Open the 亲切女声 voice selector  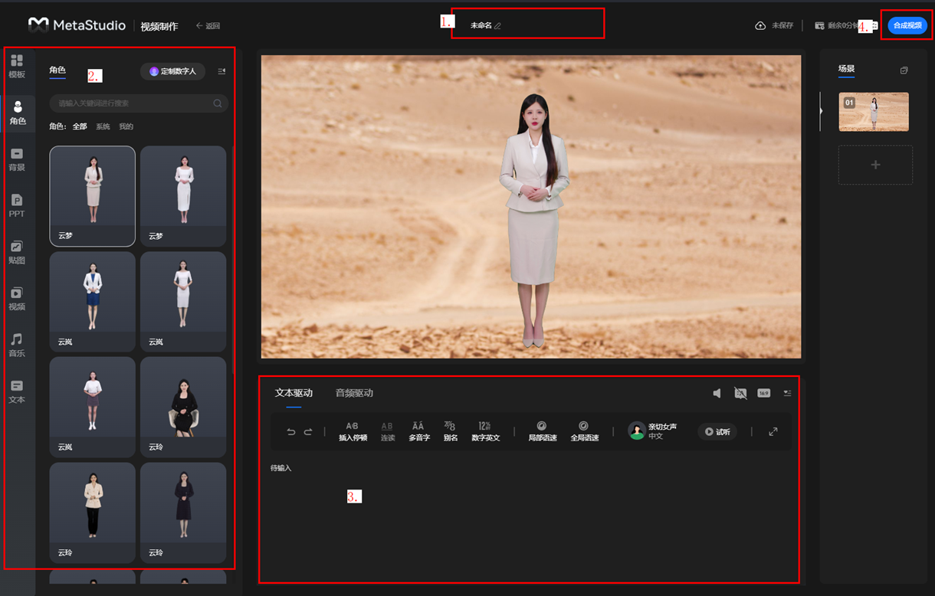point(654,431)
